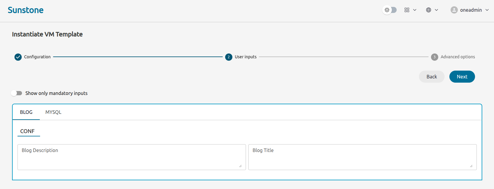This screenshot has width=494, height=189.
Task: Click the Blog Title resize handle
Action: 471,166
